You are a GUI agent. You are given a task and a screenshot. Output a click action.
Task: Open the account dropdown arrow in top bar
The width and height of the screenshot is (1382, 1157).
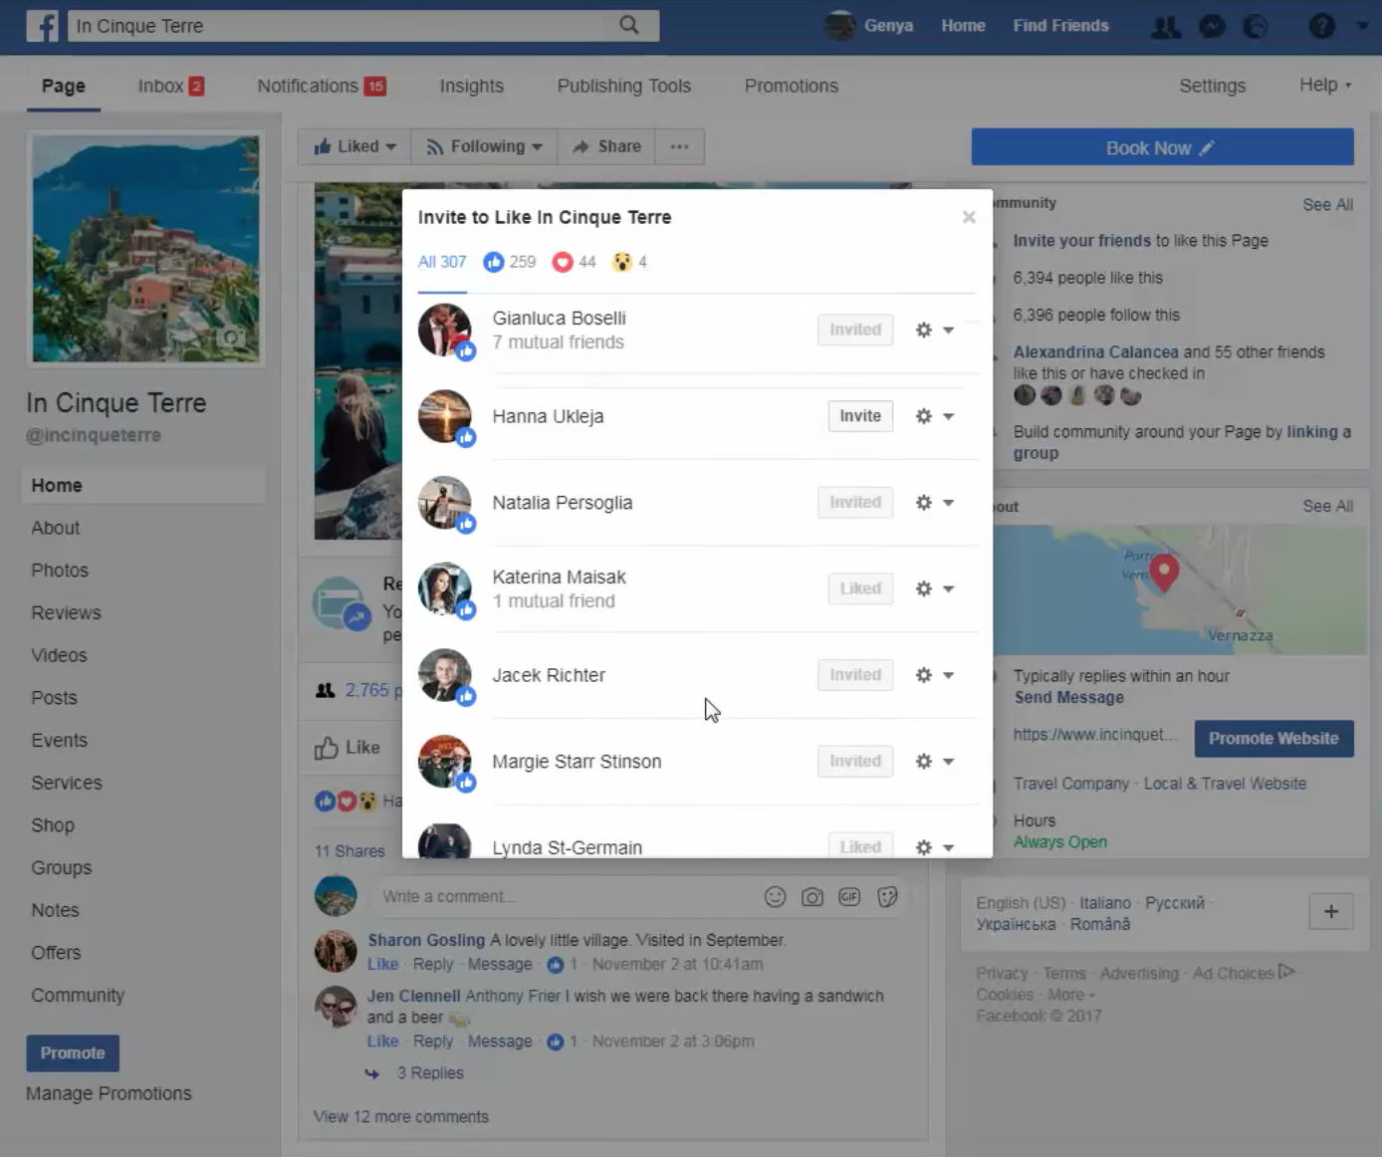point(1361,27)
